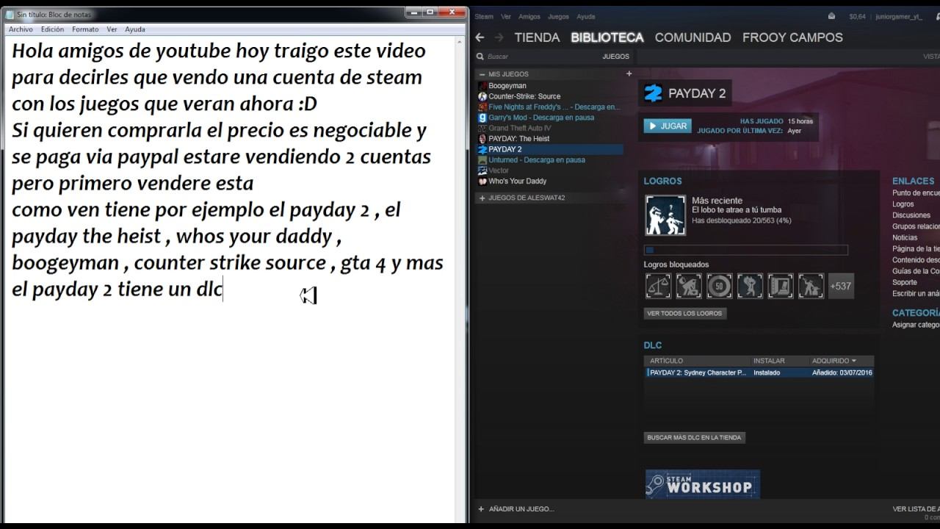The height and width of the screenshot is (529, 940).
Task: Open Archivo menu in Notepad
Action: (21, 29)
